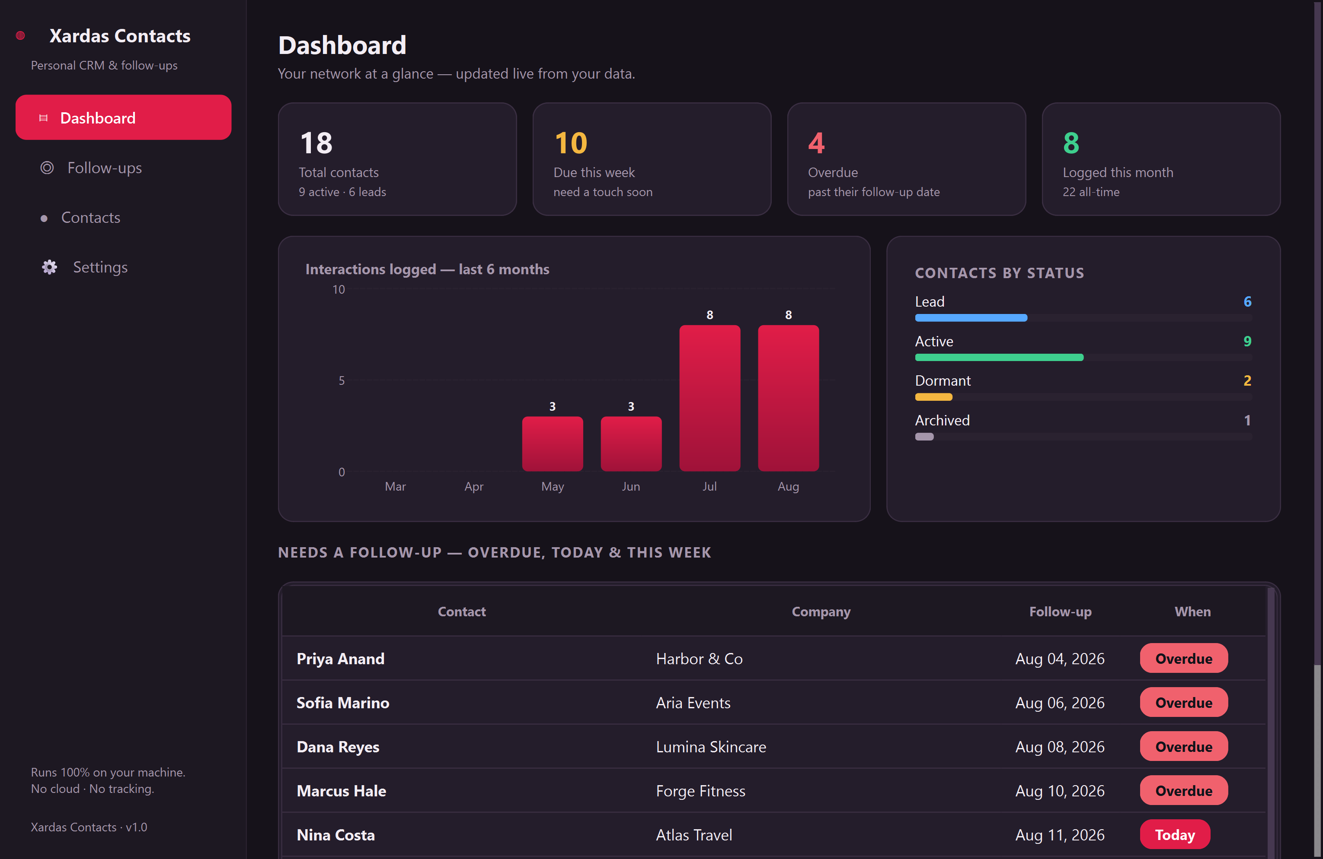Screen dimensions: 1323x859
Task: Click Overdue badge for Priya Anand
Action: click(1183, 659)
